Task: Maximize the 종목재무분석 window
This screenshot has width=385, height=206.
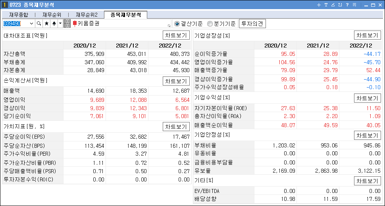Action: [373, 5]
